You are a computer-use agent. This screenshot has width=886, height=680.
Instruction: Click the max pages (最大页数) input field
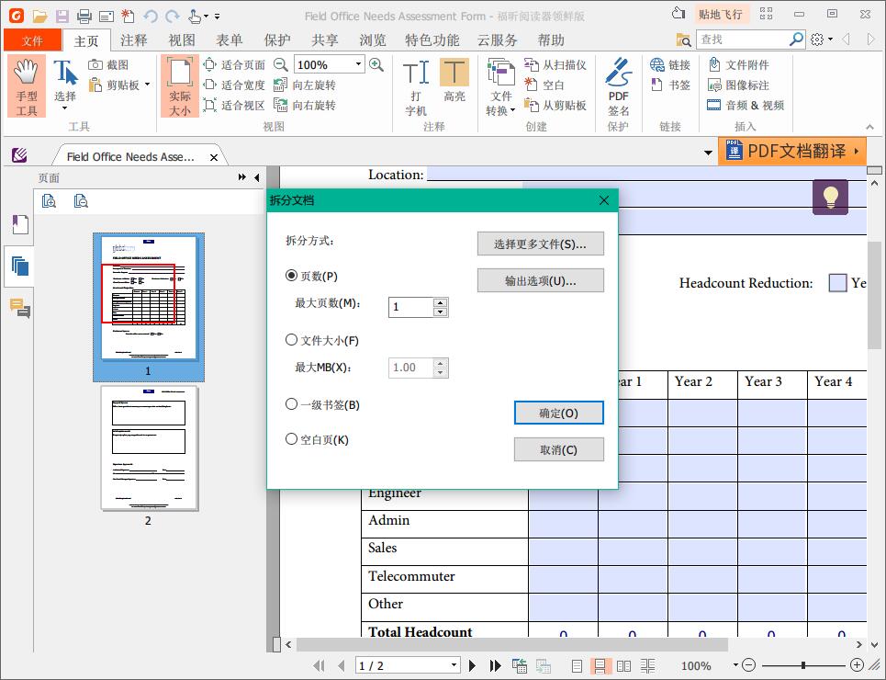click(x=410, y=307)
